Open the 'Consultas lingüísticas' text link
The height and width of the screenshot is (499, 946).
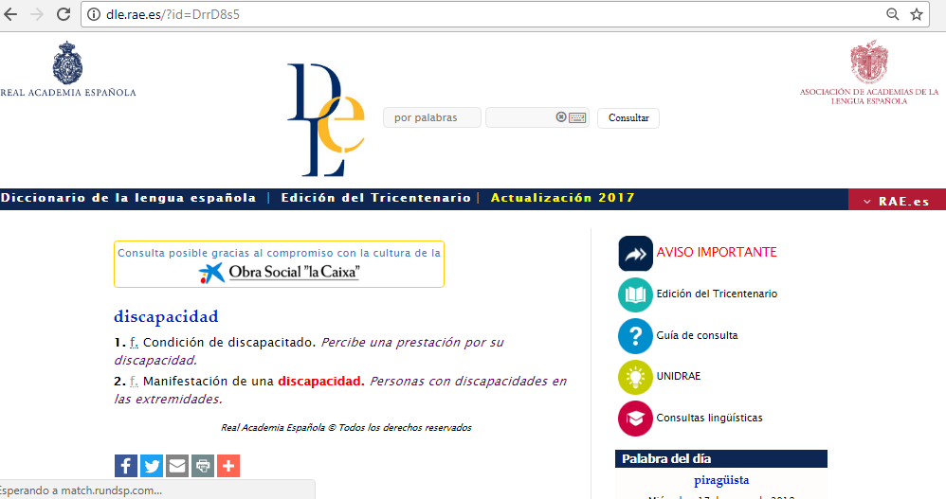click(709, 418)
